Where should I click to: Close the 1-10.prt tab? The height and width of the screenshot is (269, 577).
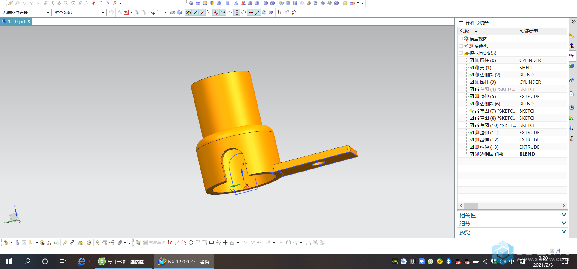29,21
